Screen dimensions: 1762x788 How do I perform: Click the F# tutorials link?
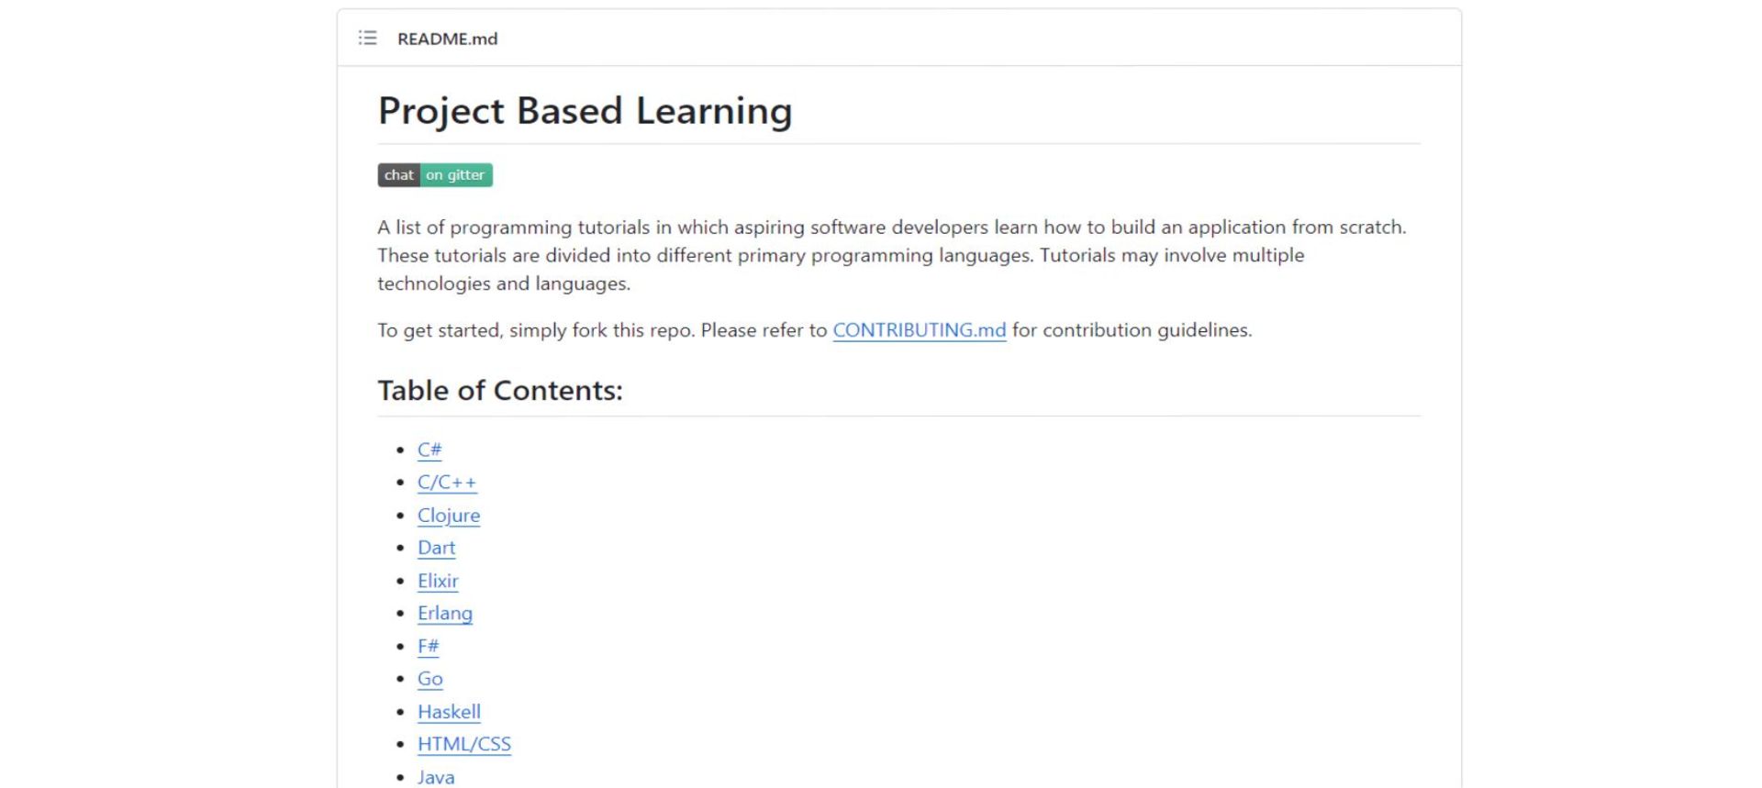tap(428, 646)
